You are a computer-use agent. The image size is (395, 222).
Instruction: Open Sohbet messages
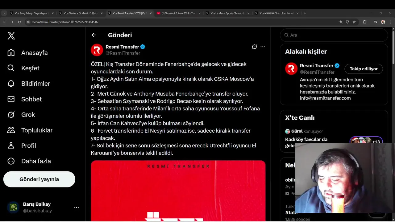pos(25,99)
